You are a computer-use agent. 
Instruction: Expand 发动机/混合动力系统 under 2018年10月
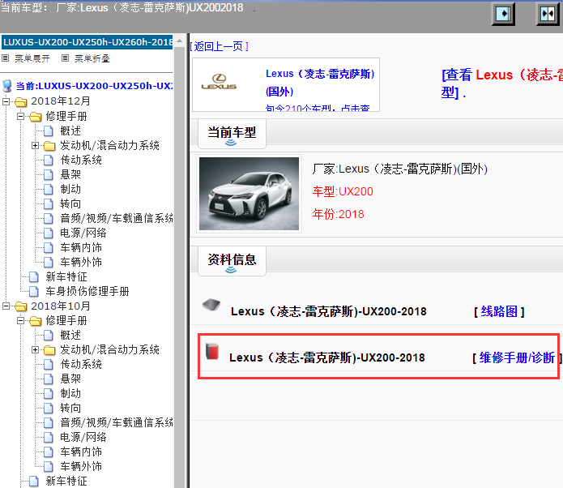(x=35, y=349)
